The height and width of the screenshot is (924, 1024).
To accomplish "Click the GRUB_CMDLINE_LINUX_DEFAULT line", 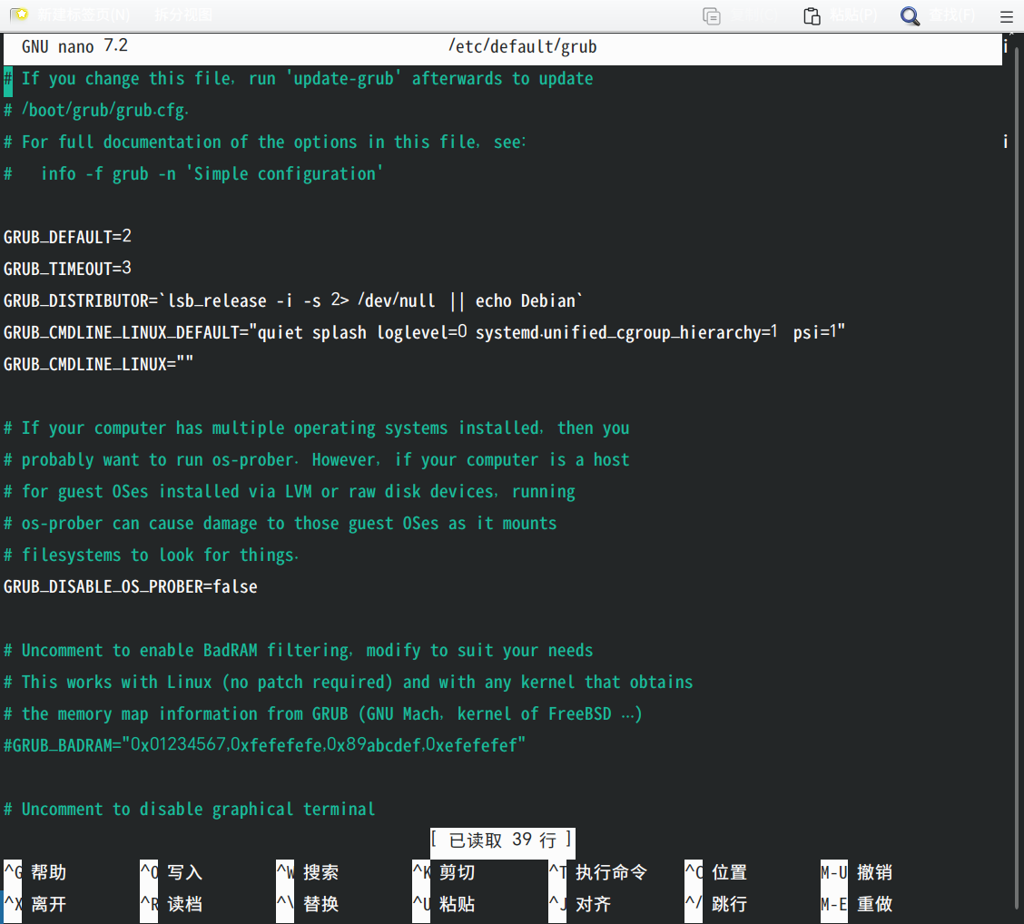I will [425, 332].
